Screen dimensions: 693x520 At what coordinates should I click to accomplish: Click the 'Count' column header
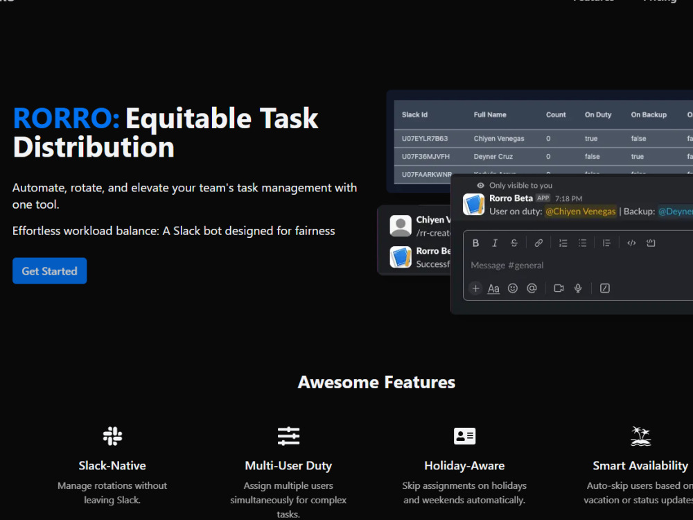(x=556, y=114)
